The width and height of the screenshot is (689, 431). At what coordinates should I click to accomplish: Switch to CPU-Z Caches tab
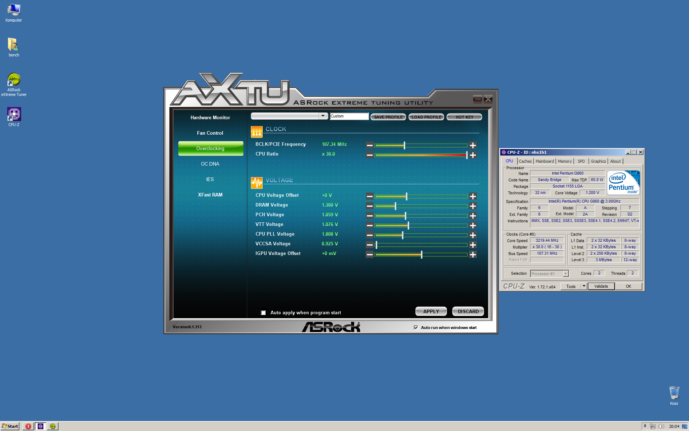tap(525, 161)
